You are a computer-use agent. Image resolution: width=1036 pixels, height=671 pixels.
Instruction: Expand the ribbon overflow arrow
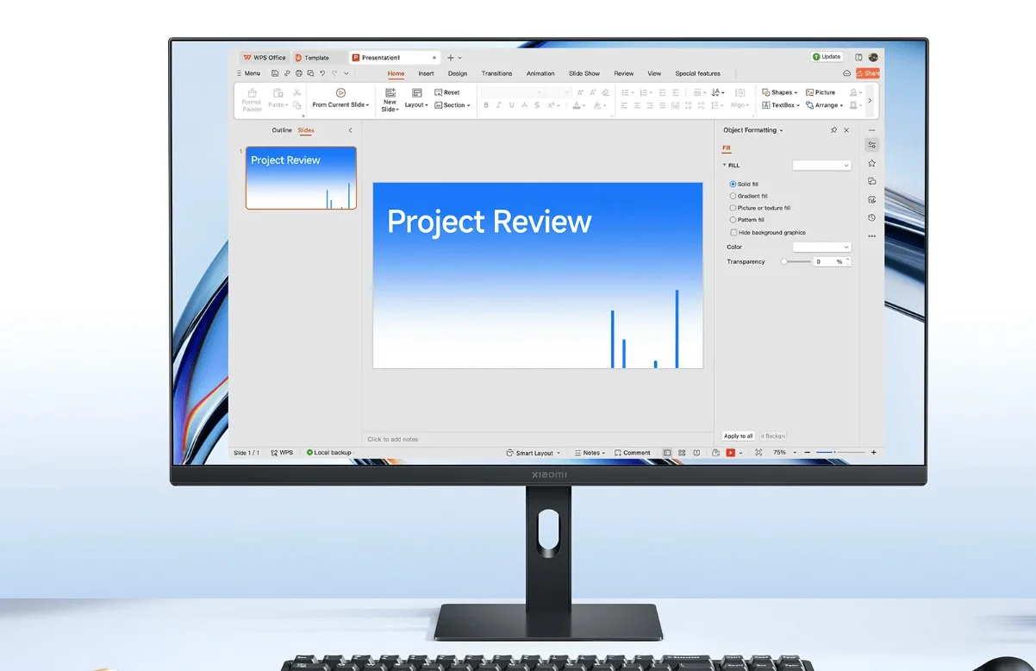[x=869, y=100]
